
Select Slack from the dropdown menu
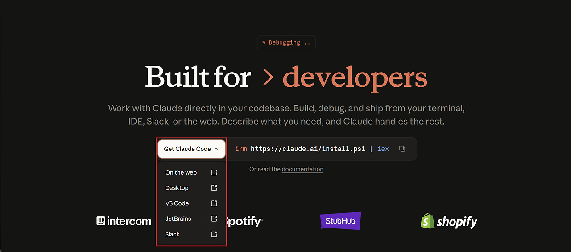click(x=191, y=234)
